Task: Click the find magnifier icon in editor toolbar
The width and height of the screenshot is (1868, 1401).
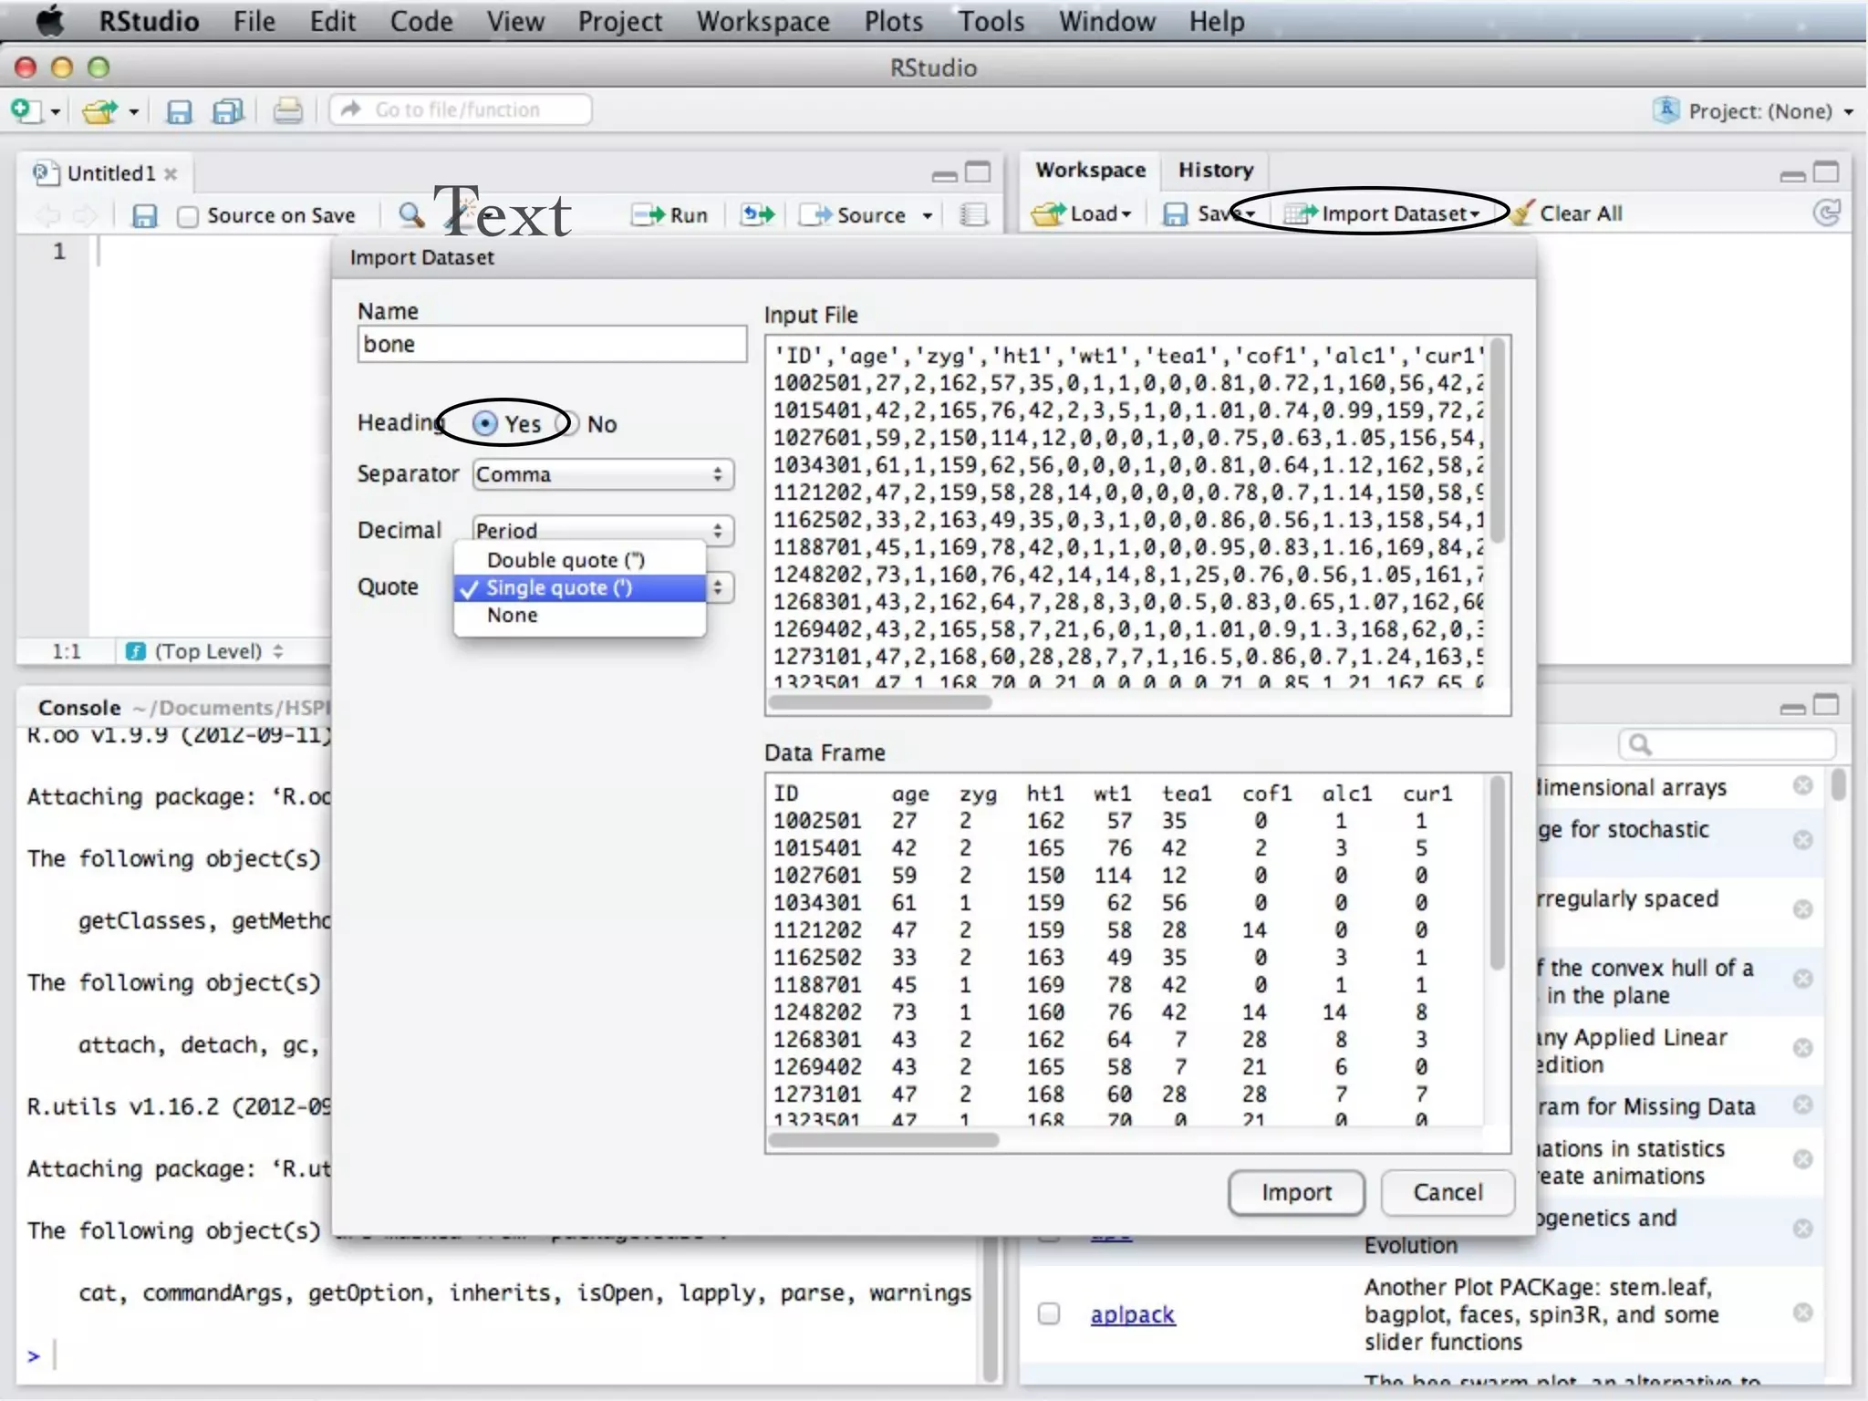Action: 410,214
